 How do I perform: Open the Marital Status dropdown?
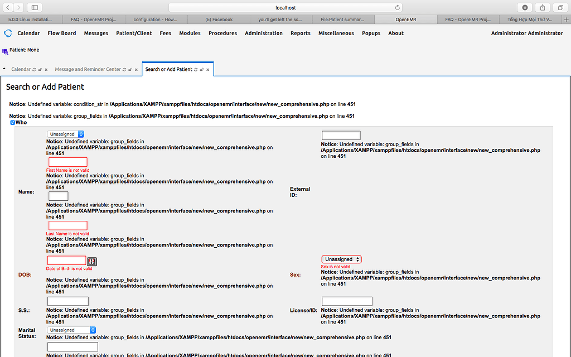tap(71, 330)
